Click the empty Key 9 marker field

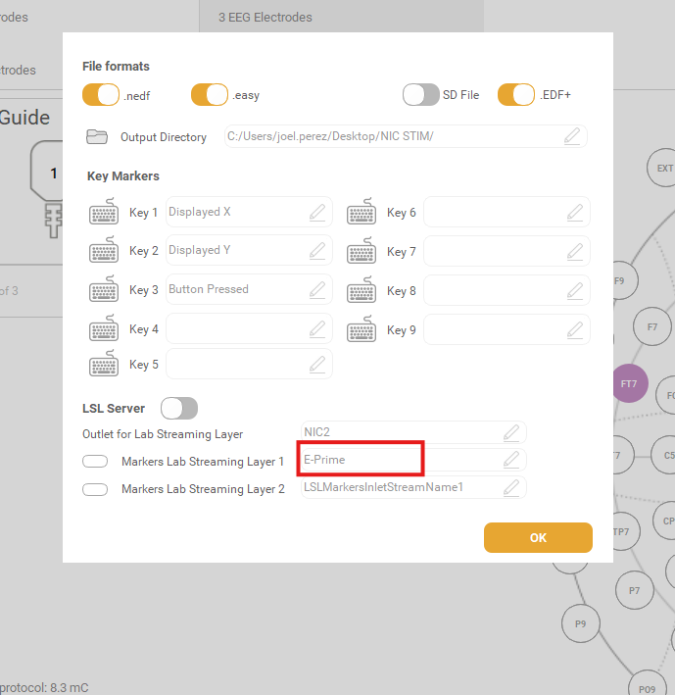(x=506, y=329)
